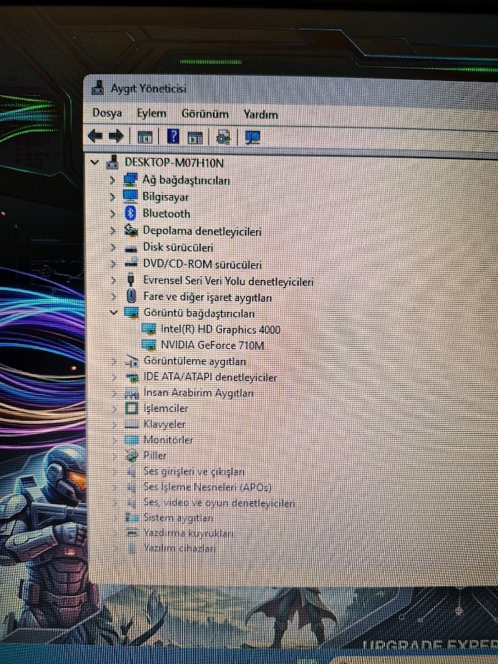Image resolution: width=498 pixels, height=664 pixels.
Task: Select Ses girişleri ve çıkışları label
Action: pyautogui.click(x=194, y=471)
